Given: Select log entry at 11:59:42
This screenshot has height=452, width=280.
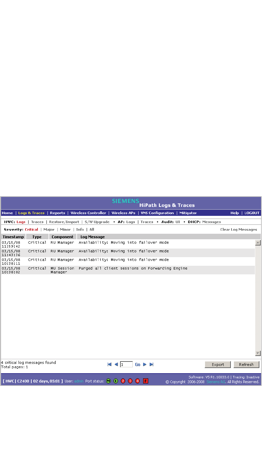Looking at the screenshot, I should [x=128, y=244].
